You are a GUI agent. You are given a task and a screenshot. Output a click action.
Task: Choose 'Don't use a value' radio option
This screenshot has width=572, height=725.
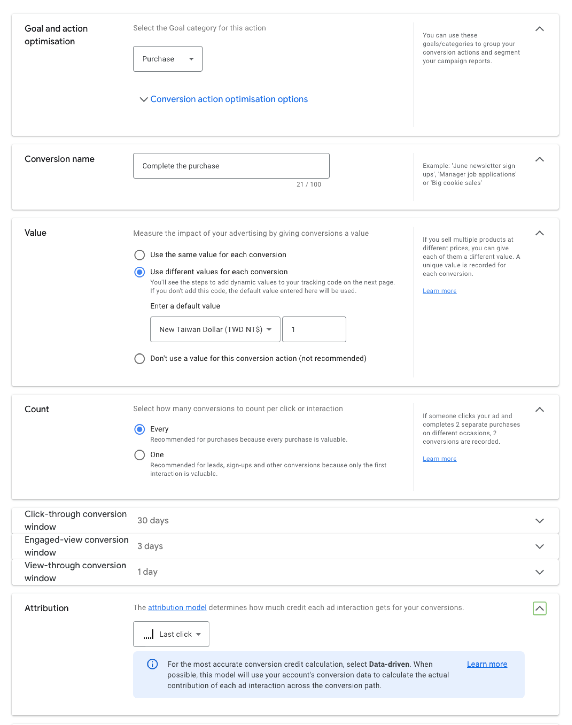[140, 359]
